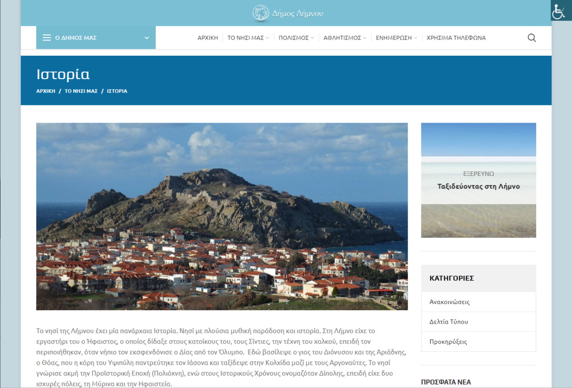
Task: Select the Προκηρύξεις category
Action: pos(448,342)
